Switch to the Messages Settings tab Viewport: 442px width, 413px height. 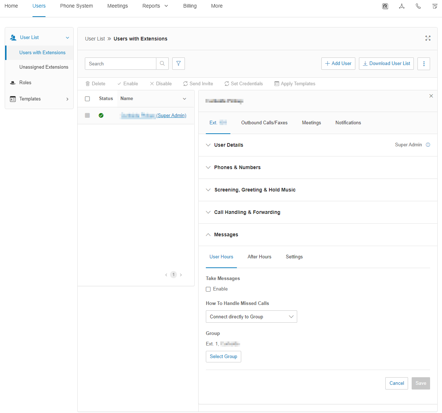pyautogui.click(x=294, y=257)
